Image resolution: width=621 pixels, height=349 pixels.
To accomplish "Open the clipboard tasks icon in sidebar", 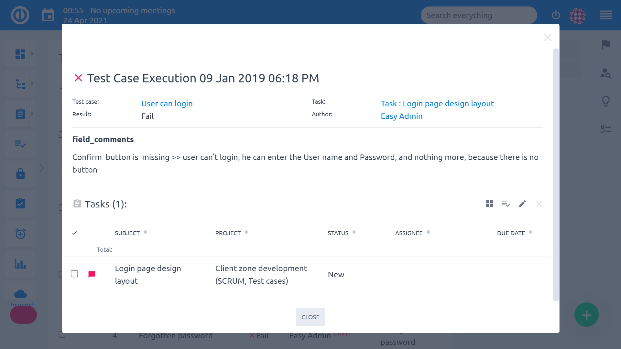I will (20, 113).
